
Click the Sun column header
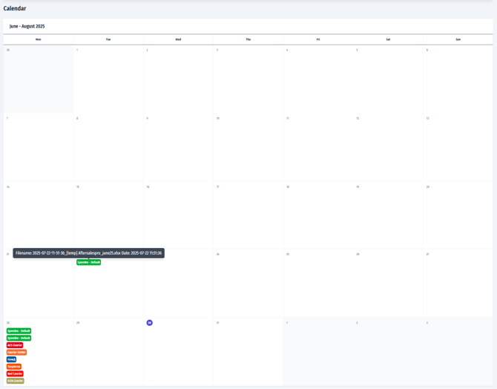458,39
